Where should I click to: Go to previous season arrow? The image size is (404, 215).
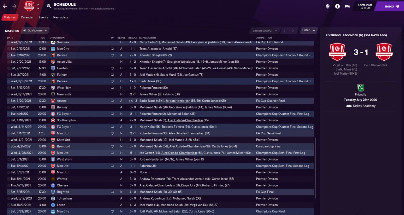click(x=284, y=31)
